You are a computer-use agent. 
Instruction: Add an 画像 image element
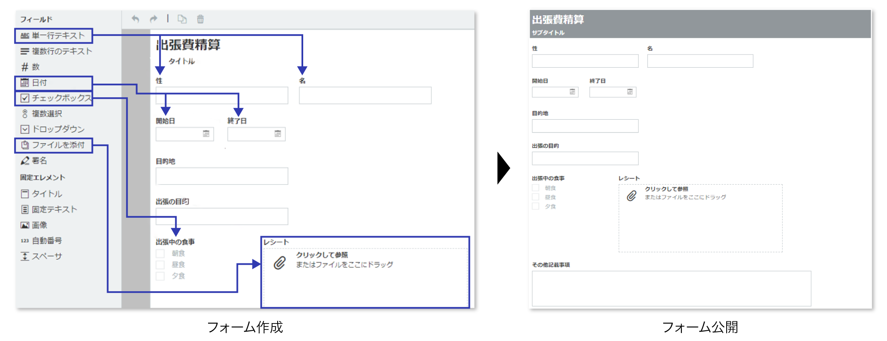(x=34, y=225)
